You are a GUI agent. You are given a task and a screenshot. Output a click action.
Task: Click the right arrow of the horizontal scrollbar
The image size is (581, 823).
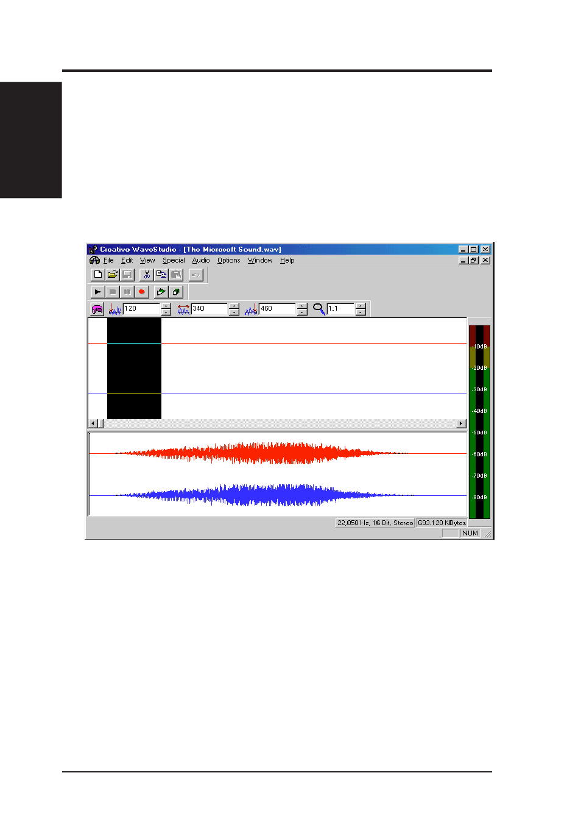coord(461,423)
